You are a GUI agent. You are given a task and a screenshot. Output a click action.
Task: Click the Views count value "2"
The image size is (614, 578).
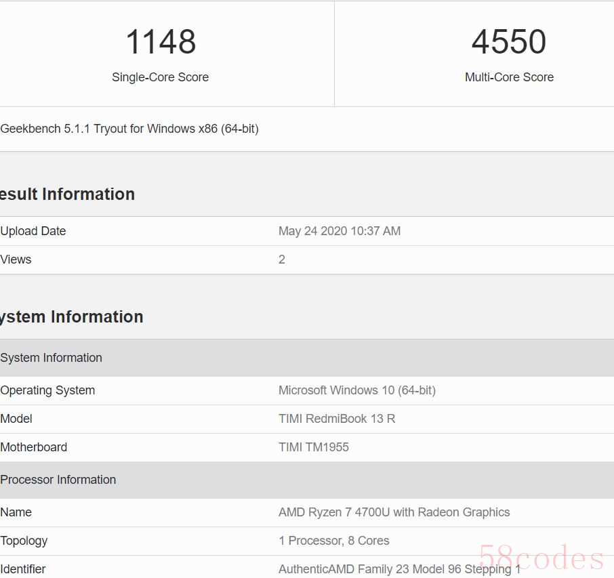tap(282, 260)
